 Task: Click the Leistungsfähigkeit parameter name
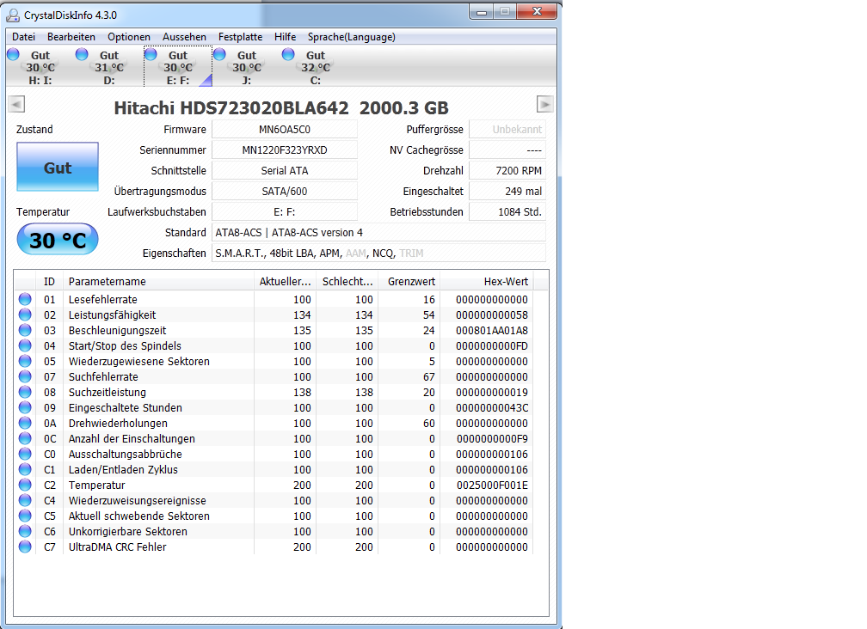112,314
